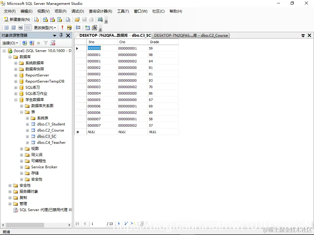Click the Disconnect server icon
Image resolution: width=314 pixels, height=235 pixels.
tap(32, 43)
